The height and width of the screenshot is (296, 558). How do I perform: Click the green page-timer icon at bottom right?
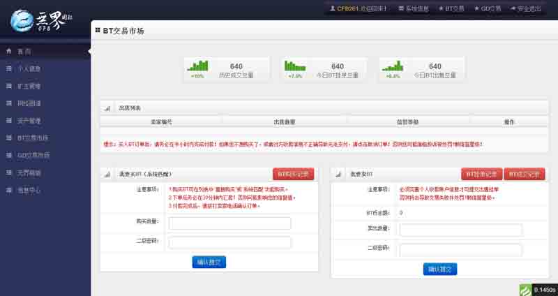(525, 290)
